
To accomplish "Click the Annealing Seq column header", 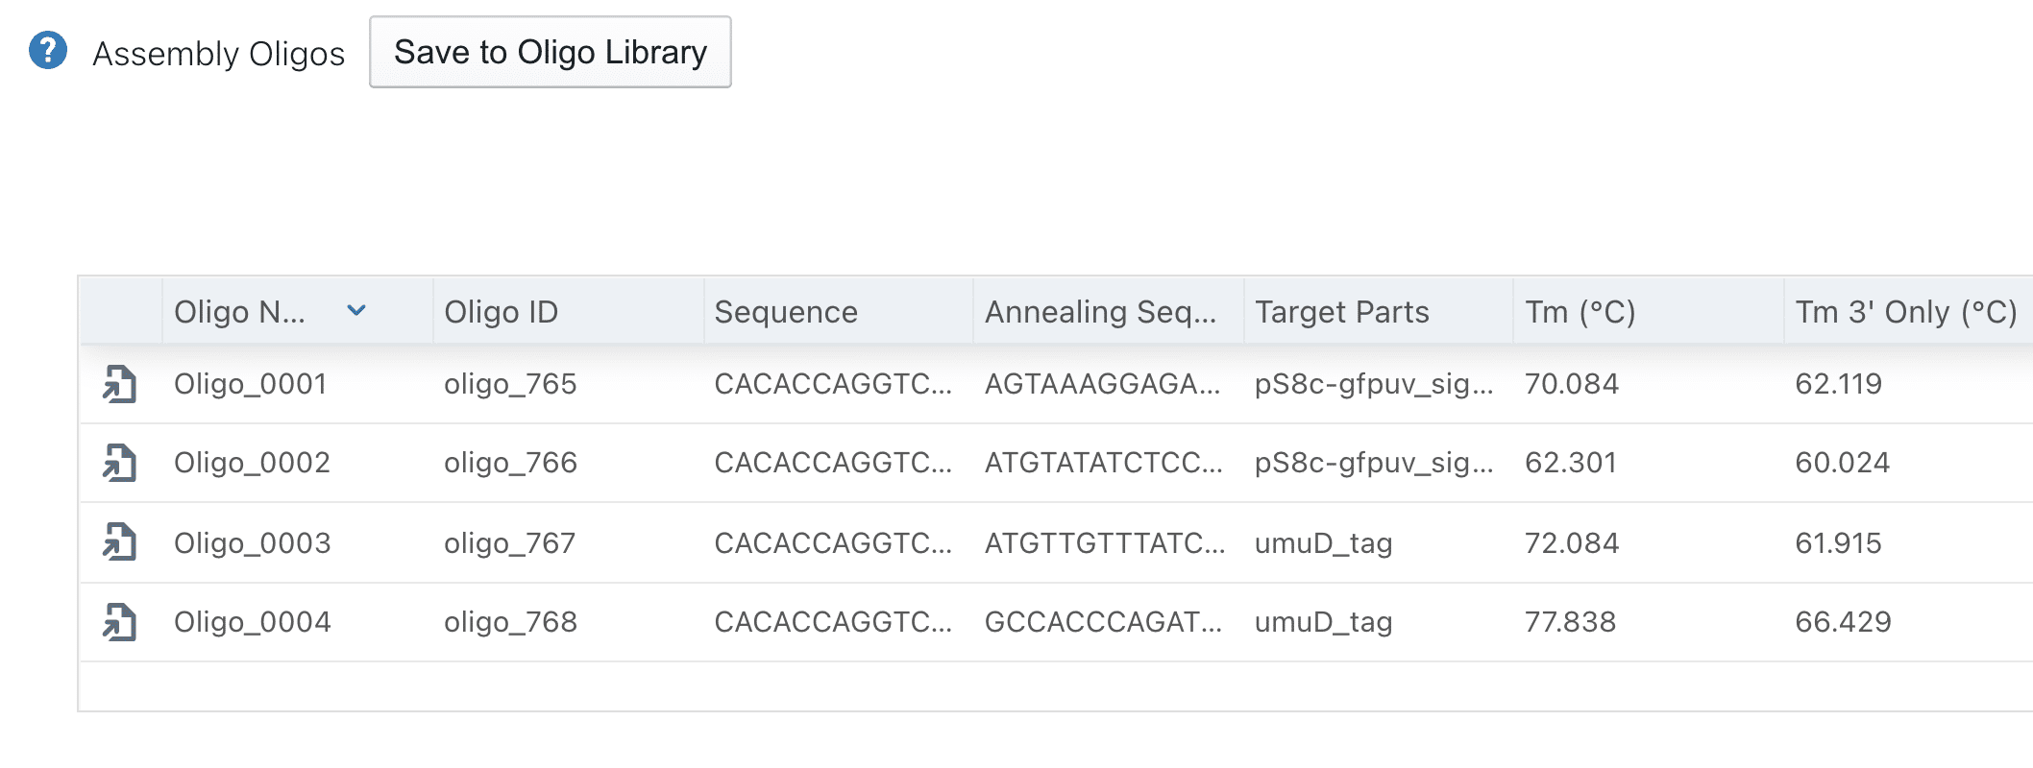I will [1100, 312].
